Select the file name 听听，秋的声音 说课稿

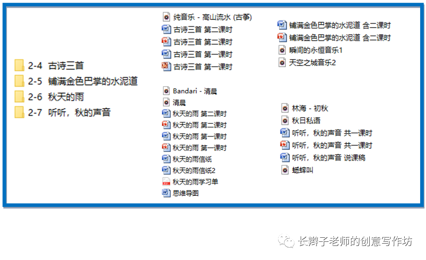328,157
